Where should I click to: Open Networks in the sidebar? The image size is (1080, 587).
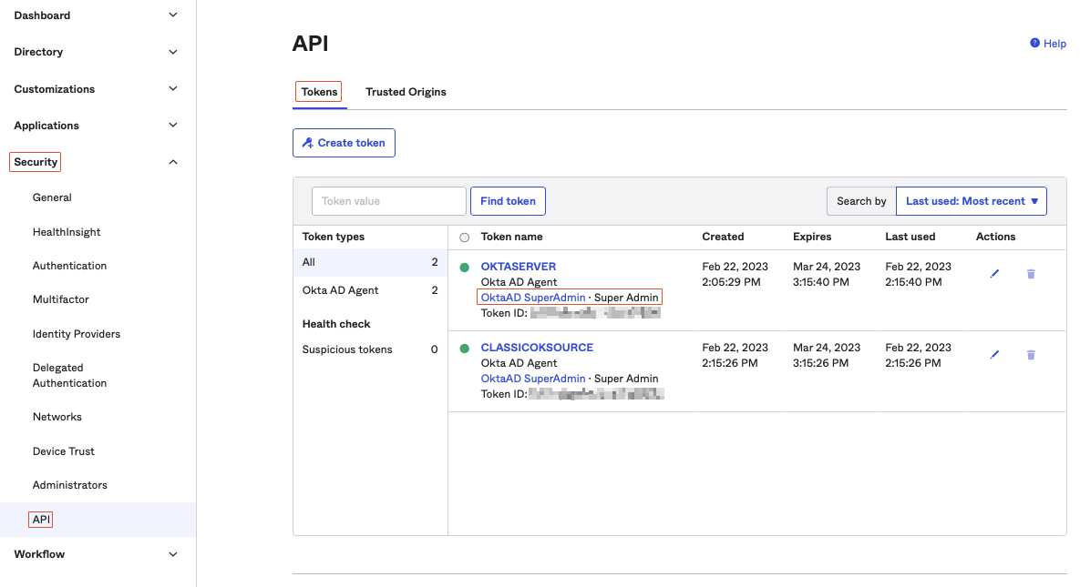(57, 417)
